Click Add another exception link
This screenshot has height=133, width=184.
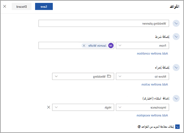(152, 115)
